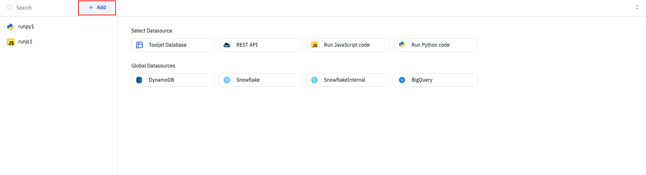
Task: Choose Run Python code option
Action: click(435, 45)
